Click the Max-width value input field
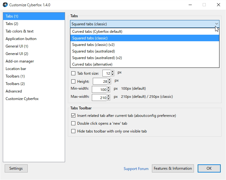The height and width of the screenshot is (180, 226). click(x=99, y=97)
